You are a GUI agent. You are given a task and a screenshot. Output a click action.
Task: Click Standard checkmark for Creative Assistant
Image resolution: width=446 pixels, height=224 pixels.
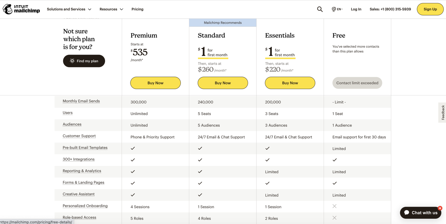[x=200, y=195]
